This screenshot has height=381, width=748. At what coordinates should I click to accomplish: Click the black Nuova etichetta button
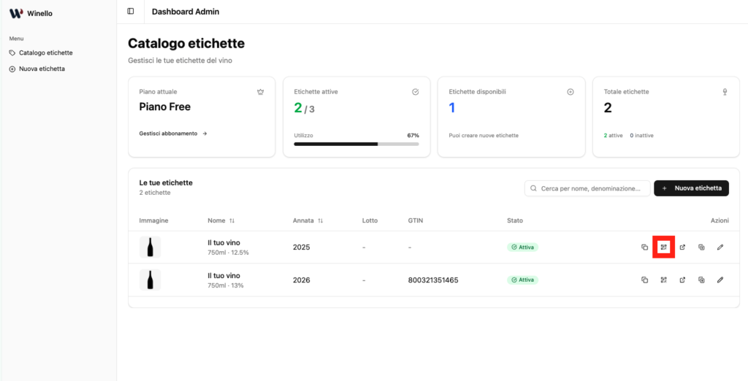click(x=691, y=188)
